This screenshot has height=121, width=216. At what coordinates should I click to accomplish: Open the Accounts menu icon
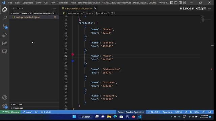pos(4,97)
